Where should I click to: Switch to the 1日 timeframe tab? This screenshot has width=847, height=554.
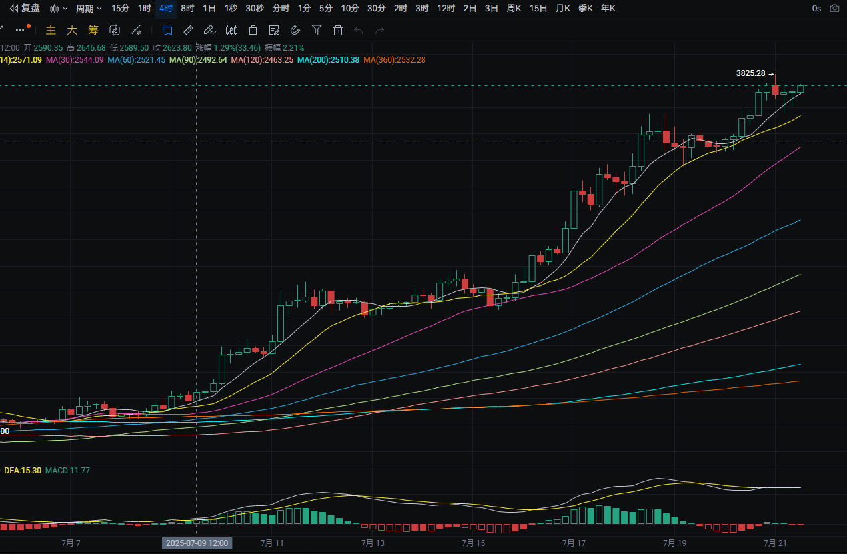(209, 9)
